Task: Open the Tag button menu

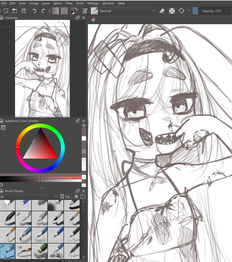Action: 65,196
